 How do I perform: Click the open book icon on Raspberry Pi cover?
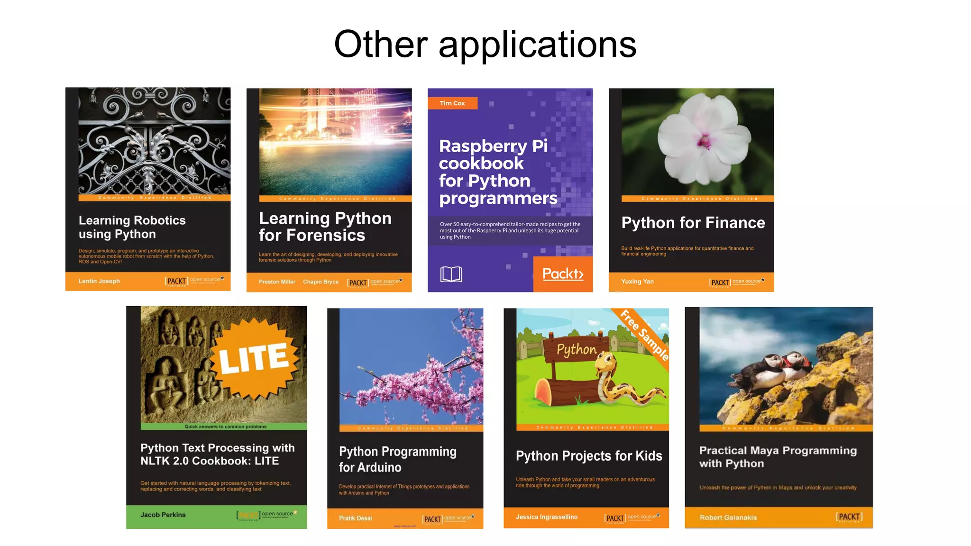pyautogui.click(x=451, y=274)
